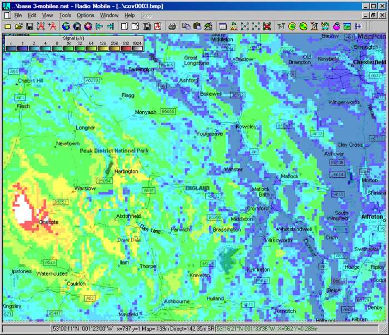Open networks with the open-folder icon

pyautogui.click(x=19, y=26)
